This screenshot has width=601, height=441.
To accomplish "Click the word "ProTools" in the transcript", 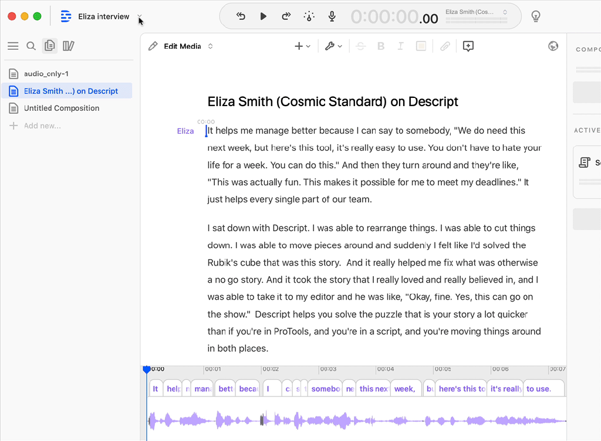I will (x=291, y=331).
